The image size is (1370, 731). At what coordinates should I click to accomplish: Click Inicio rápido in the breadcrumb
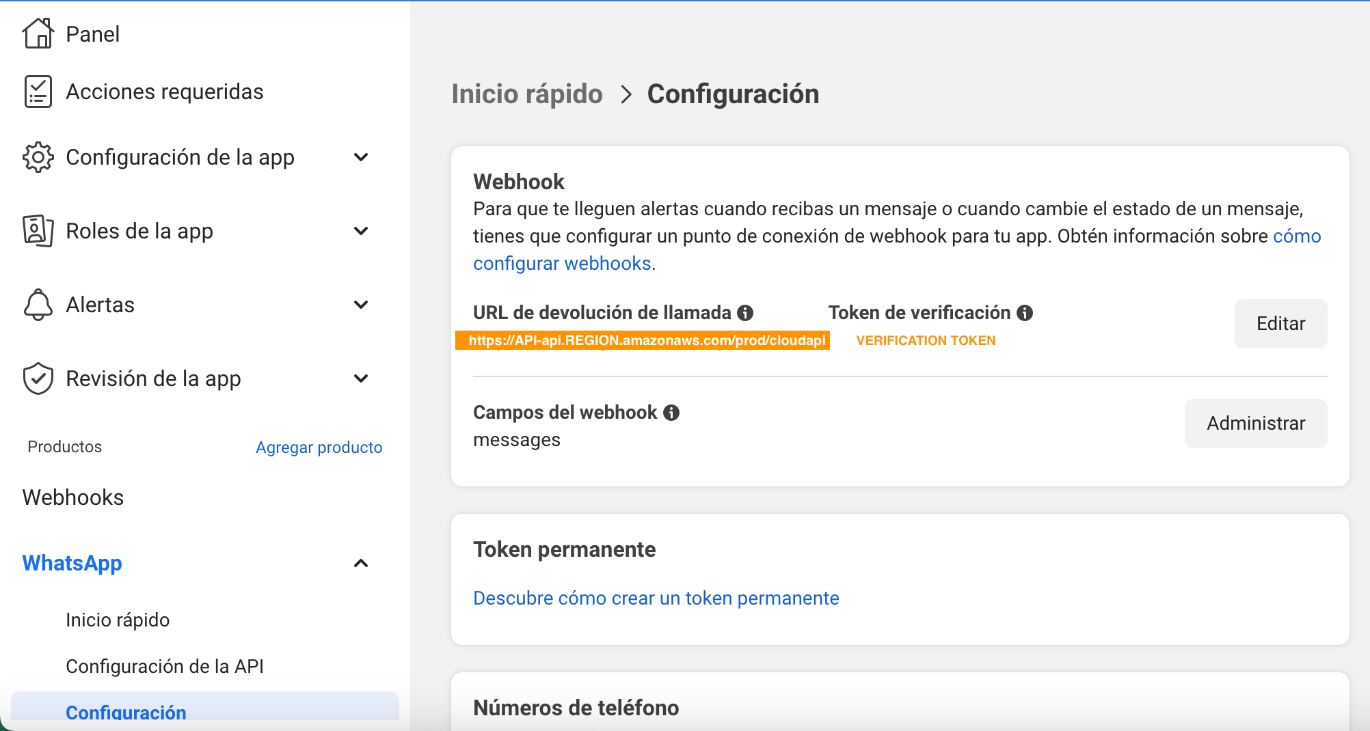coord(526,94)
